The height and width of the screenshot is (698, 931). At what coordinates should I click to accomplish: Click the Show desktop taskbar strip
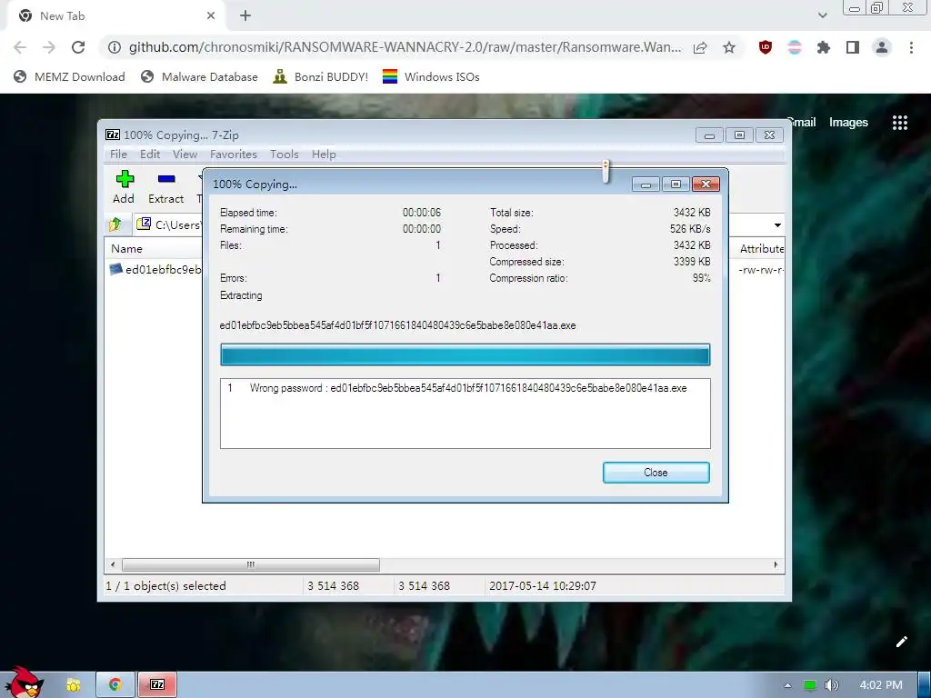pyautogui.click(x=924, y=684)
